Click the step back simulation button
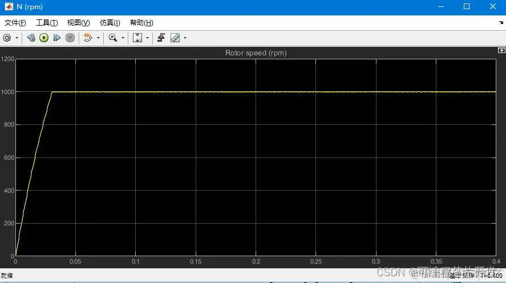The image size is (506, 283). [x=31, y=38]
